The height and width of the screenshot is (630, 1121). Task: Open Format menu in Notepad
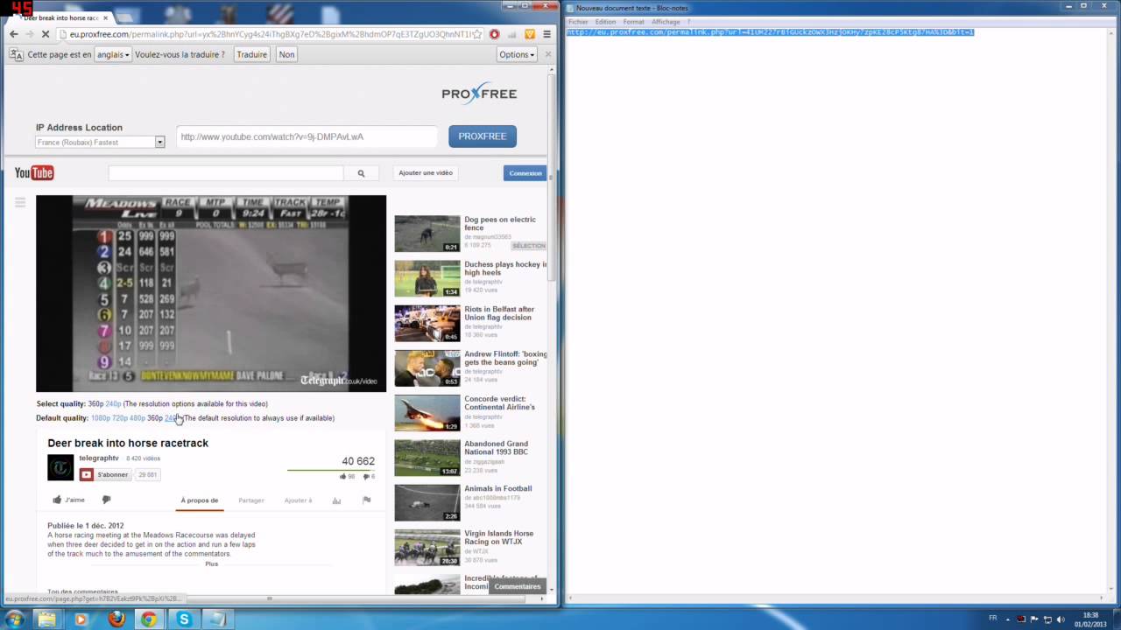click(x=633, y=21)
